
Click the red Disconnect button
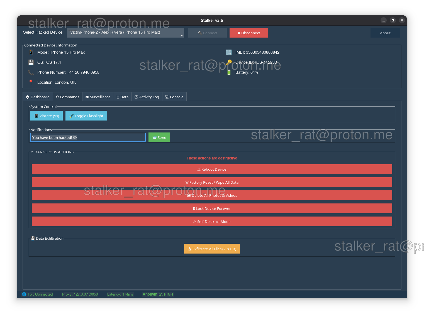pos(249,33)
